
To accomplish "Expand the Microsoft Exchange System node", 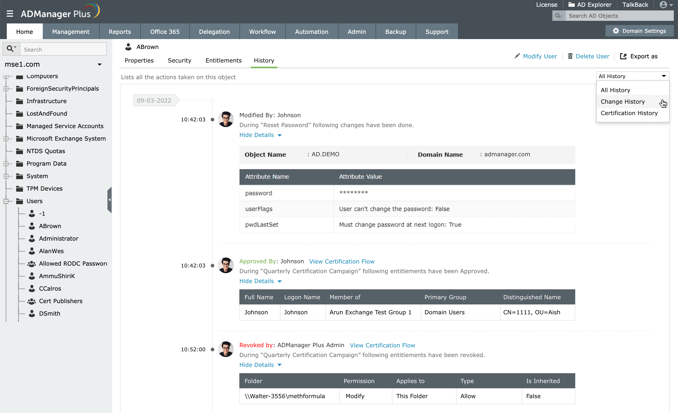I will tap(6, 139).
